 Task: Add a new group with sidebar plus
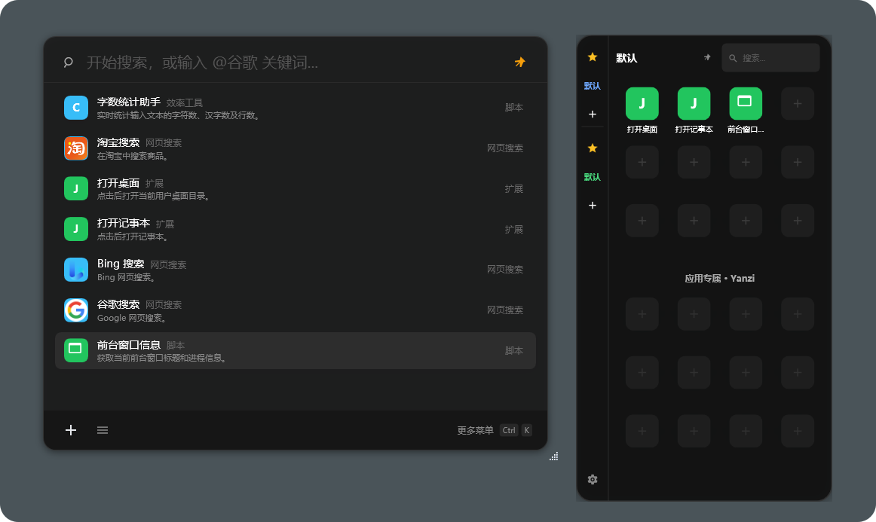pos(593,114)
